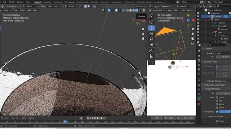Check the Sensor show option

(x=217, y=104)
